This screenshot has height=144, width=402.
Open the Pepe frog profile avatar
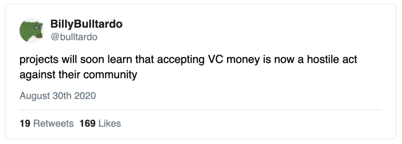(32, 30)
